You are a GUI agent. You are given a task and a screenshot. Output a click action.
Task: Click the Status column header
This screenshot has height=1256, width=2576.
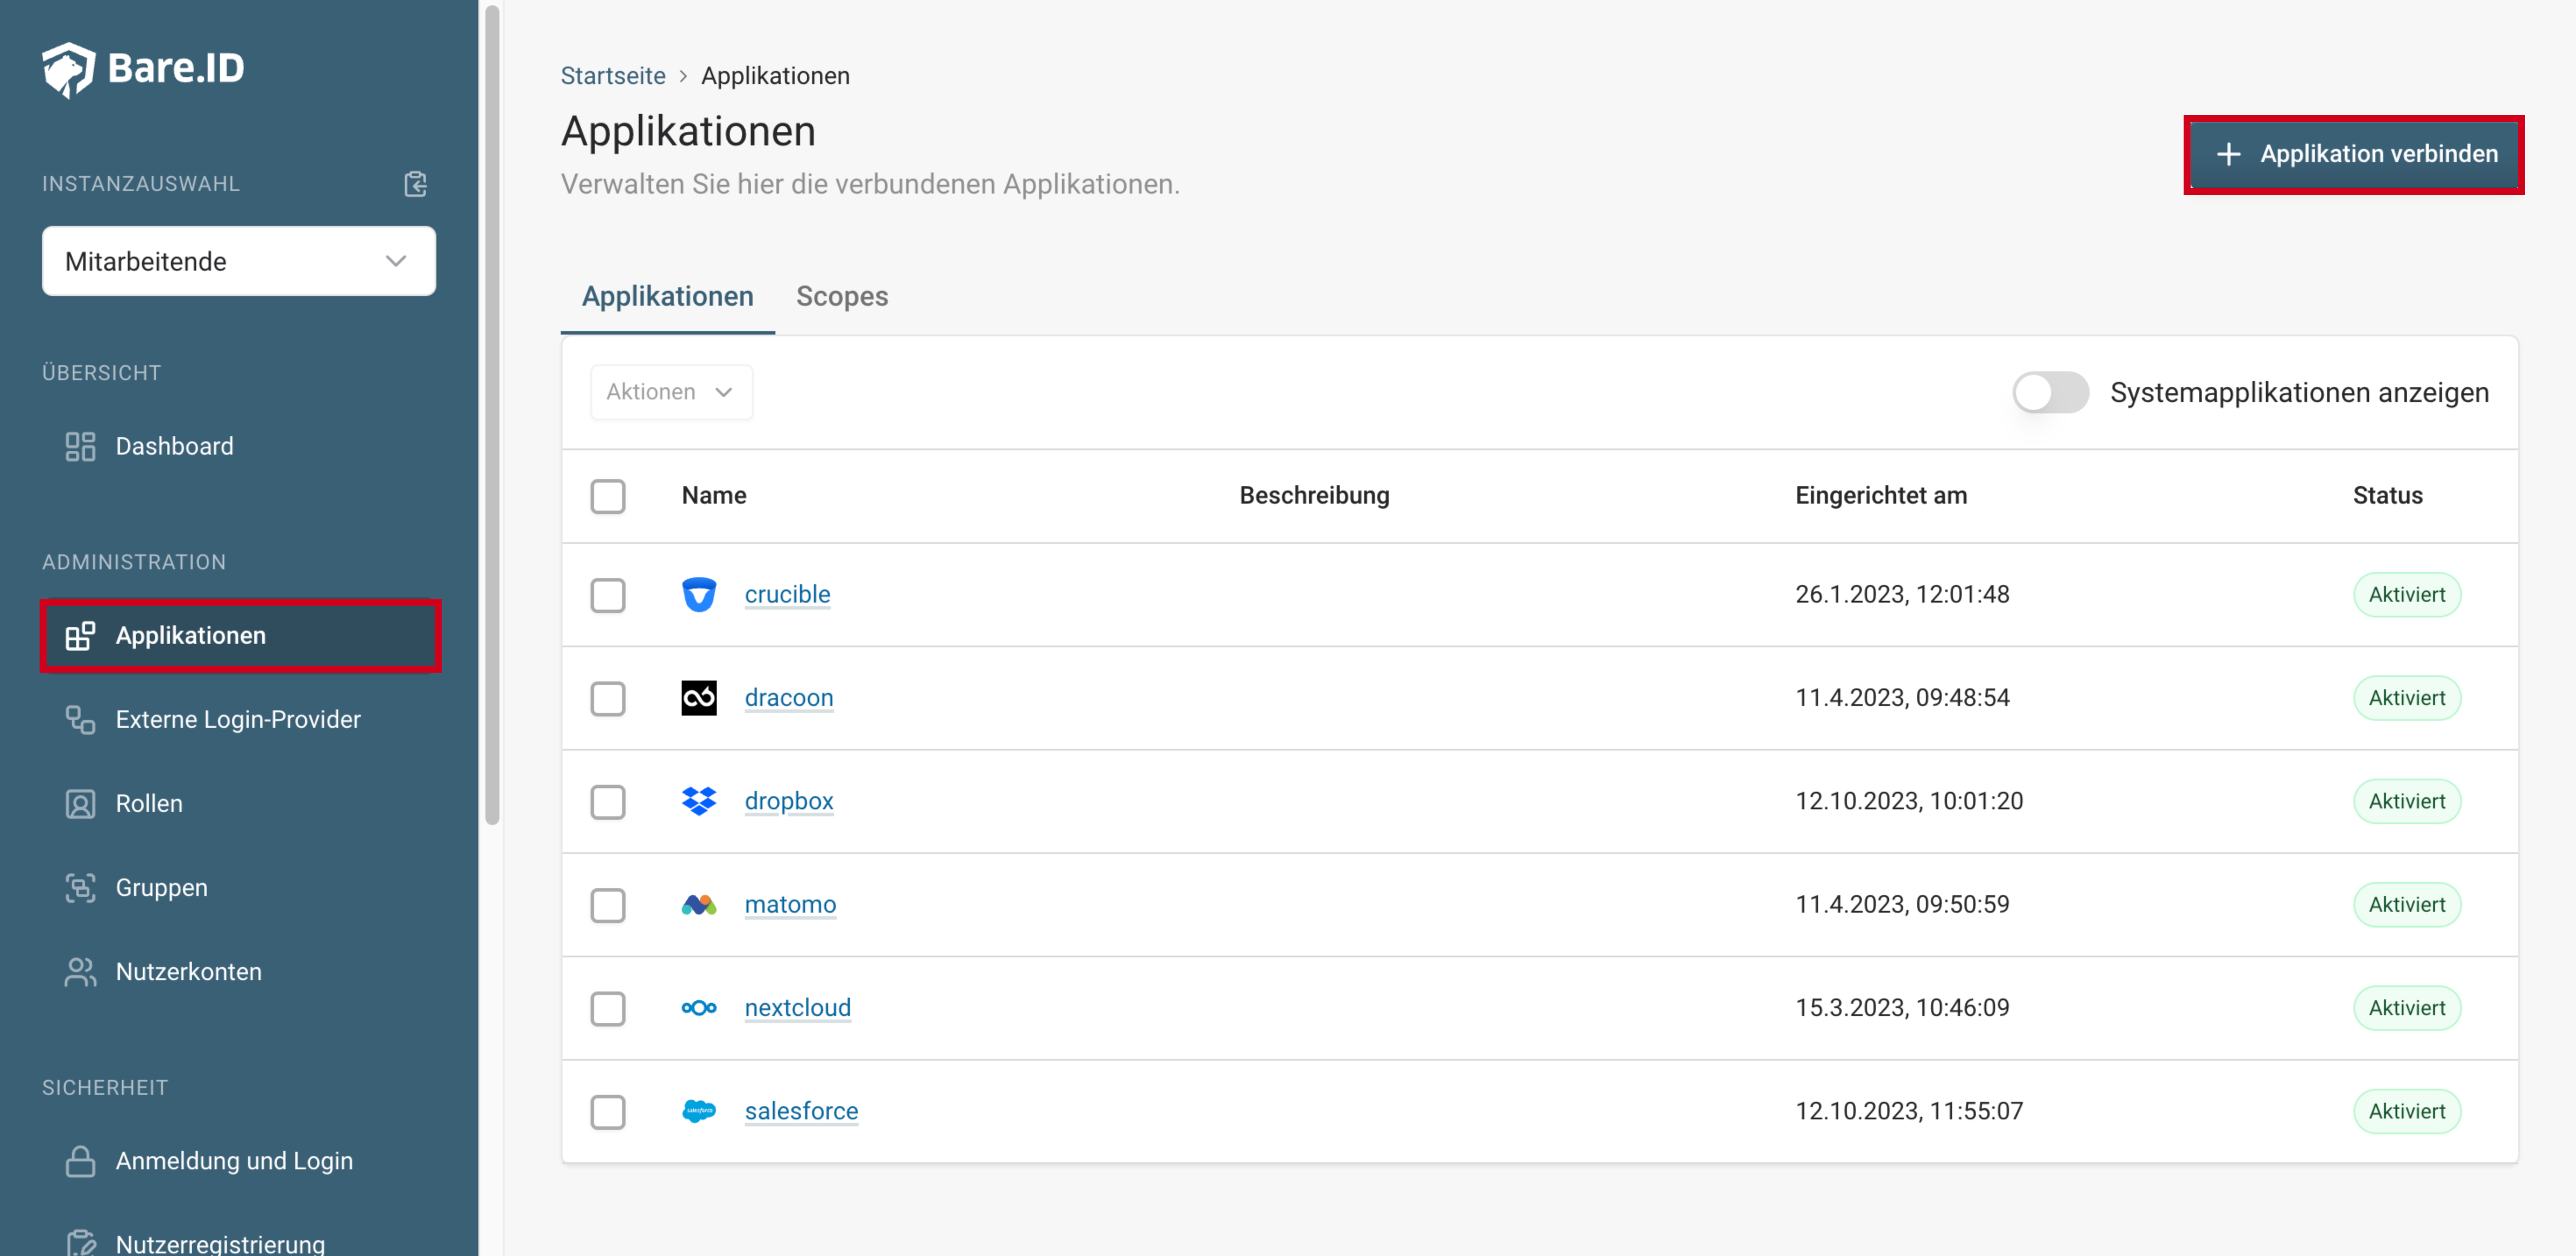point(2388,496)
